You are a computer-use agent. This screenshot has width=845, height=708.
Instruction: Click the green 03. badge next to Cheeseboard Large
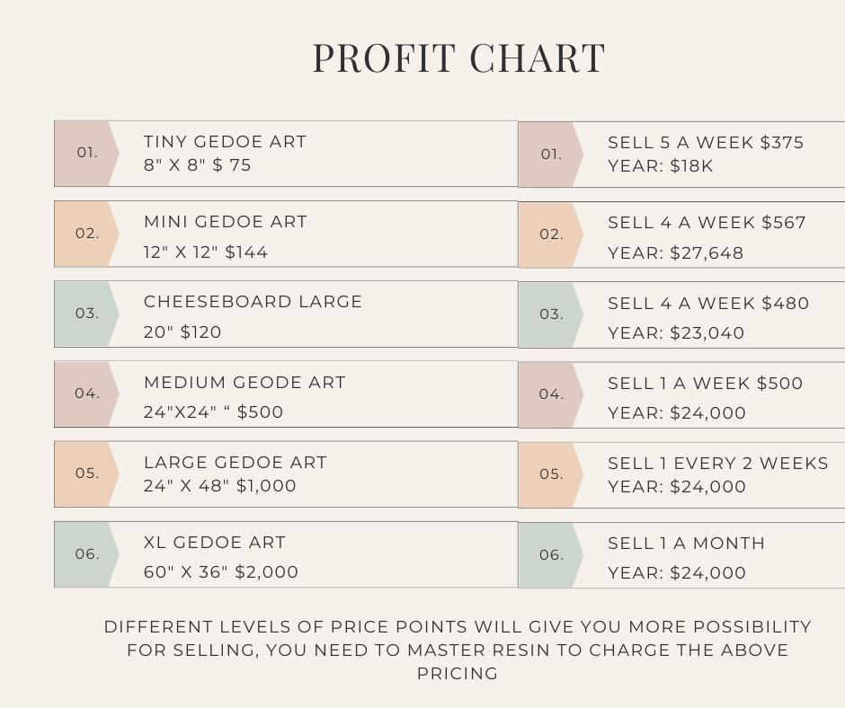87,314
